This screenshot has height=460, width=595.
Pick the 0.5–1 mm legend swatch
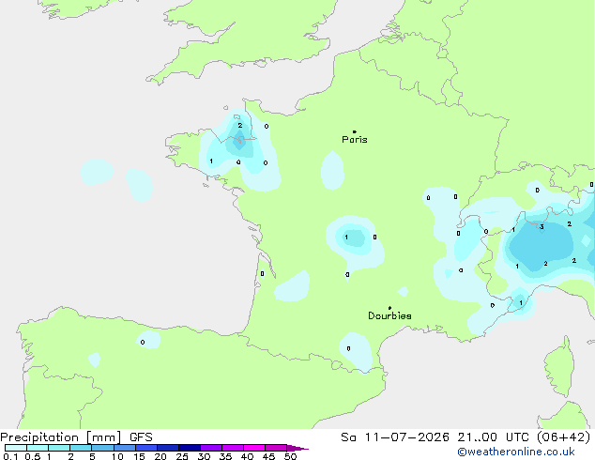point(38,448)
